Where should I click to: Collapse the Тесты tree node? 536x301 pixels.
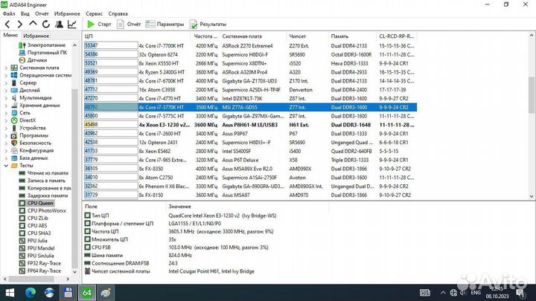6,166
